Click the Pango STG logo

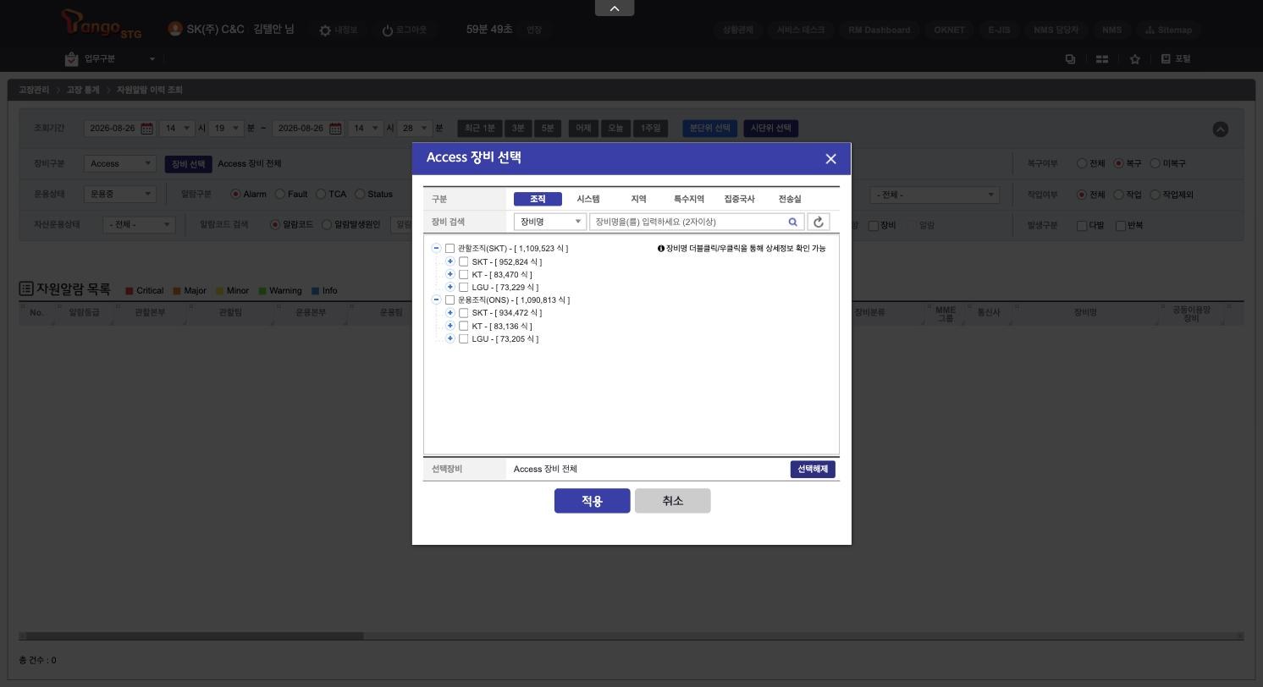click(x=102, y=24)
